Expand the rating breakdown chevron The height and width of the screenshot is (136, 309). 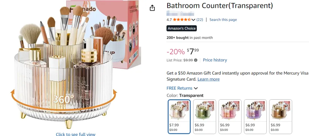[193, 20]
